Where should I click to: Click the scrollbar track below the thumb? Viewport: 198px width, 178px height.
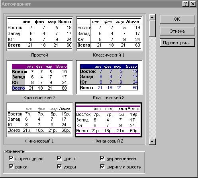tap(152, 88)
